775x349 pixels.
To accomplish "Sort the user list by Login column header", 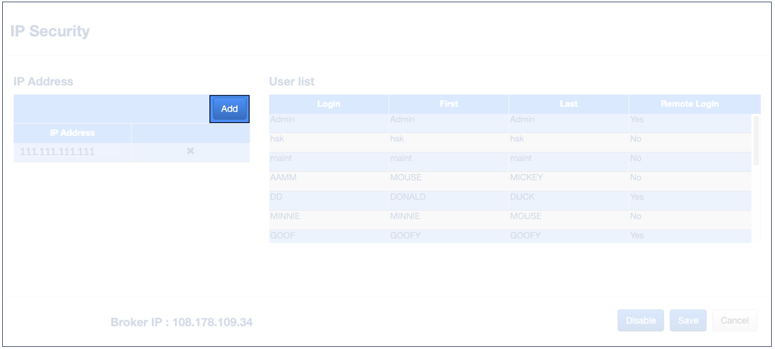I will (x=329, y=104).
